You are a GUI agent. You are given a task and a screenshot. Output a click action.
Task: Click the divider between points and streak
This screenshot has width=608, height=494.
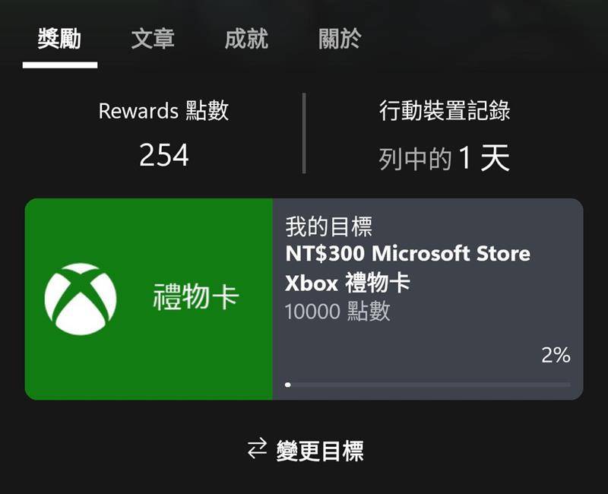click(x=304, y=133)
